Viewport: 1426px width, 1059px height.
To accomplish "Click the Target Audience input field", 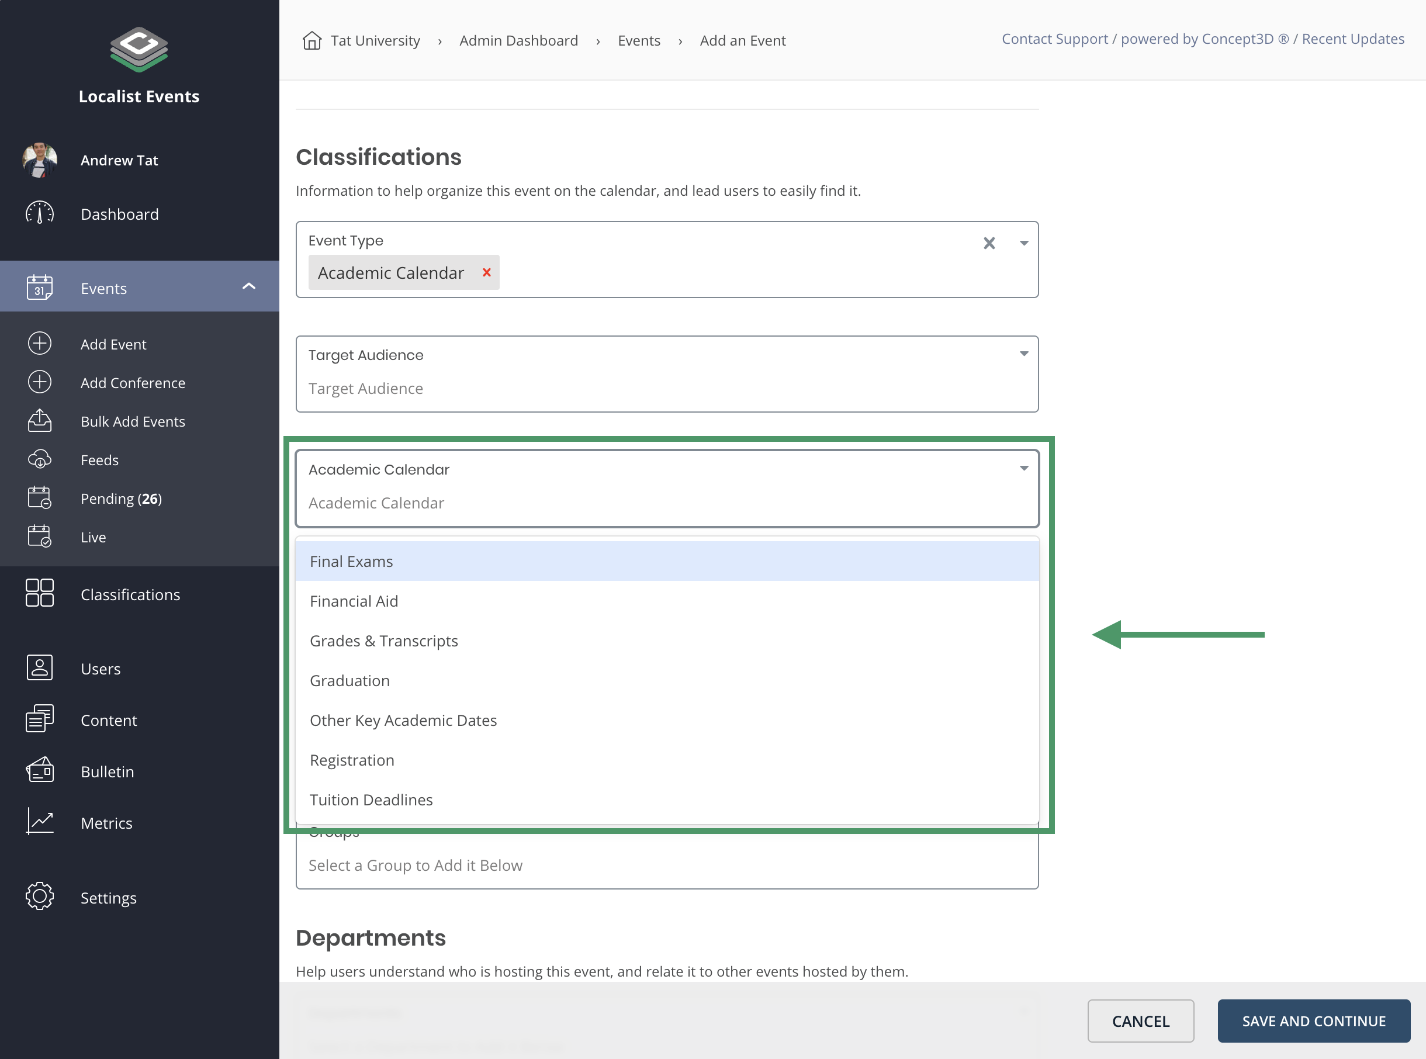I will point(667,373).
